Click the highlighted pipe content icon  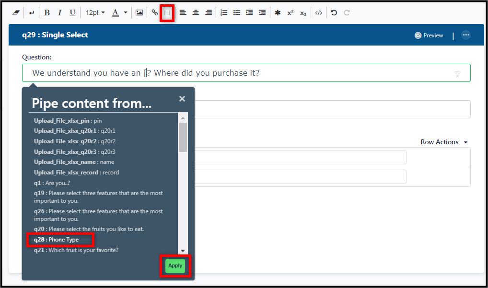point(167,13)
